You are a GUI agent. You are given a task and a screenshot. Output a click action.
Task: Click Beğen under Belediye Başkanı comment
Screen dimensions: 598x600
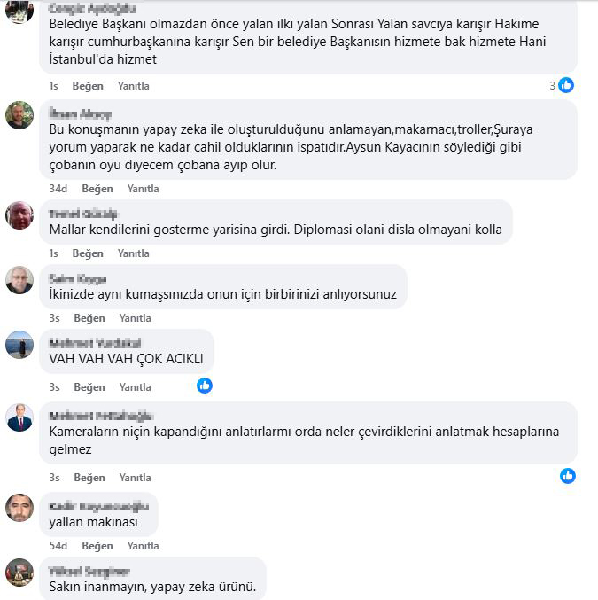[x=88, y=86]
